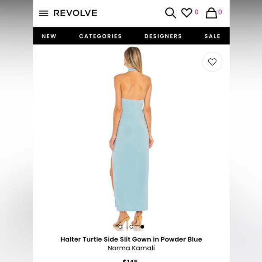Expand the DESIGNERS navigation menu
Screen dimensions: 262x262
(x=163, y=36)
